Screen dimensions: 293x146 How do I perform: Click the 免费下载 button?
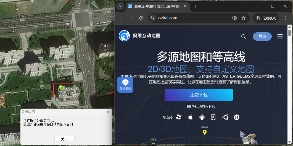[199, 95]
